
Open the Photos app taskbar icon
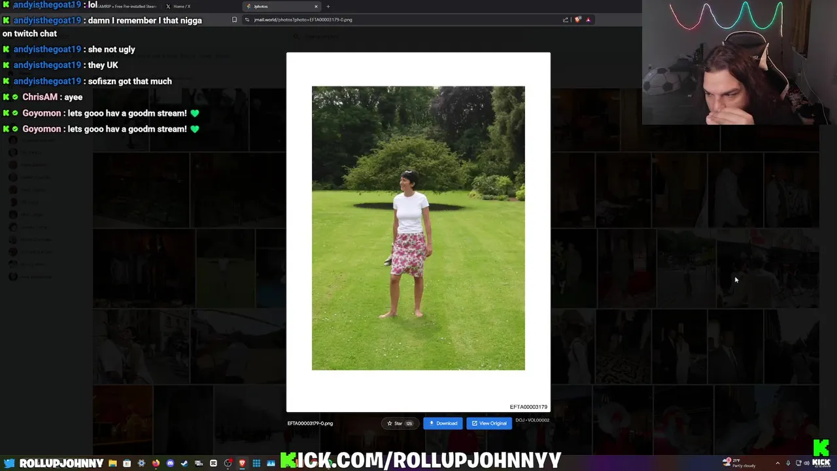coord(271,463)
